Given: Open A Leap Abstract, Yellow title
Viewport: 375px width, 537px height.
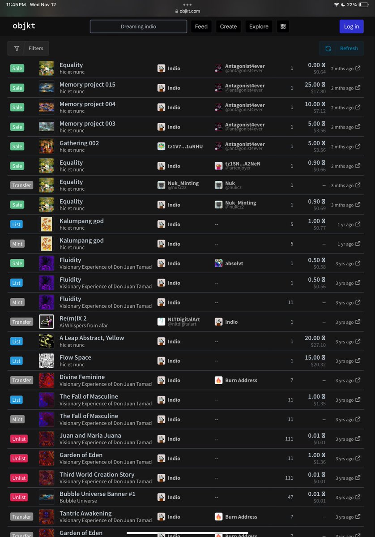Looking at the screenshot, I should click(92, 338).
